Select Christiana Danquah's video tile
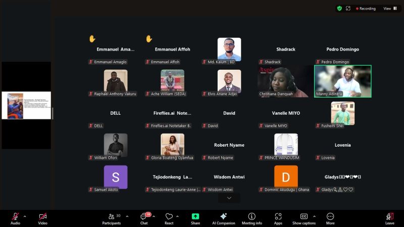 (x=286, y=81)
